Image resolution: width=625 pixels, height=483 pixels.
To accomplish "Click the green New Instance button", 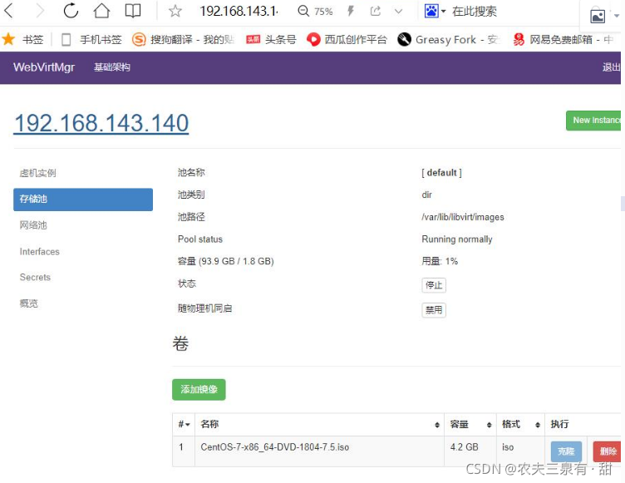I will (x=593, y=121).
